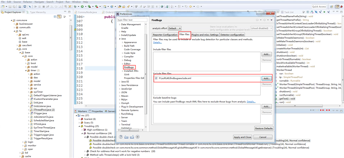Open the analysis effort Default dropdown
Image resolution: width=344 pixels, height=158 pixels.
click(175, 28)
